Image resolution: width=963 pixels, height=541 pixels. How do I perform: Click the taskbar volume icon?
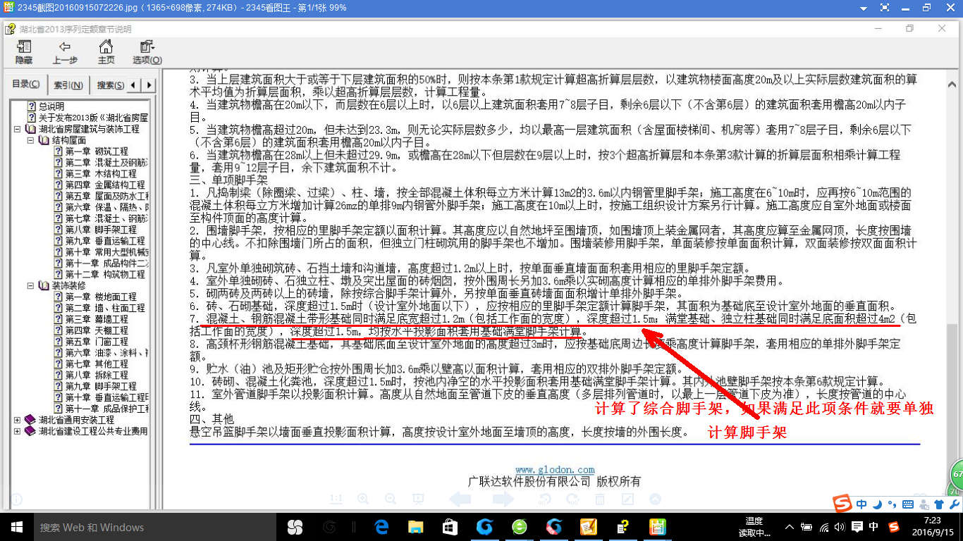(840, 527)
